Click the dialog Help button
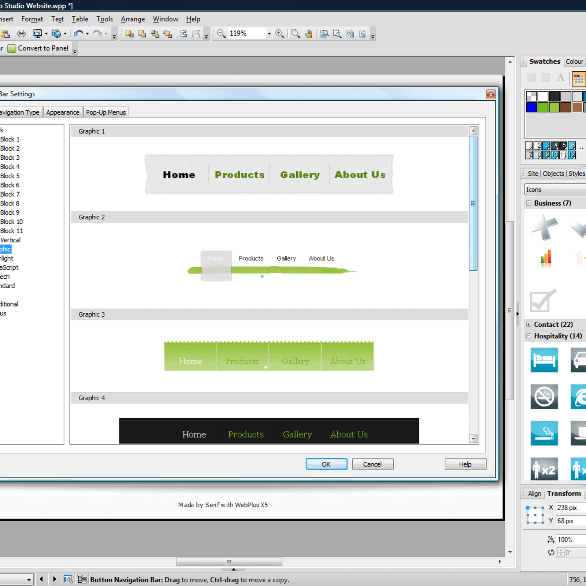Screen dimensions: 586x586 (466, 464)
